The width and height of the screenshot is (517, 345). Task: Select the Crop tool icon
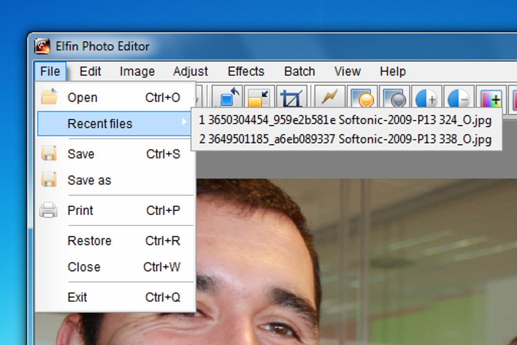click(291, 96)
